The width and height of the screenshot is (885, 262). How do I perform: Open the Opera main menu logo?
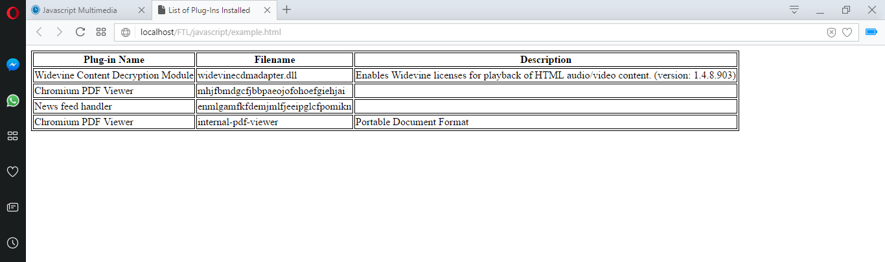pyautogui.click(x=12, y=11)
